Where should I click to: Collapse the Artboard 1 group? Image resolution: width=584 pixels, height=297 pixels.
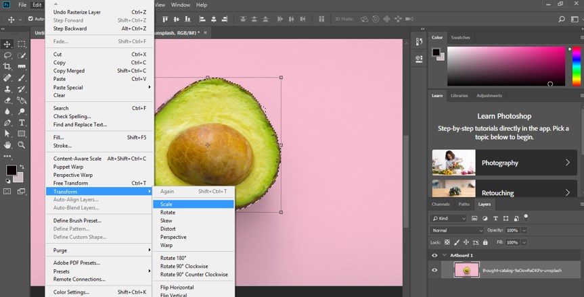coord(445,256)
